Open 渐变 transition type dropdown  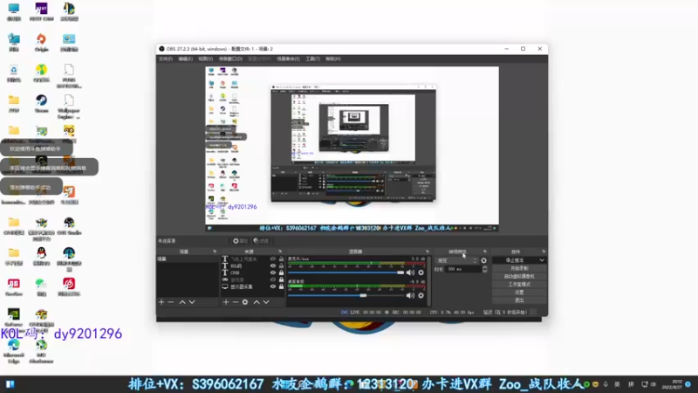click(x=456, y=260)
